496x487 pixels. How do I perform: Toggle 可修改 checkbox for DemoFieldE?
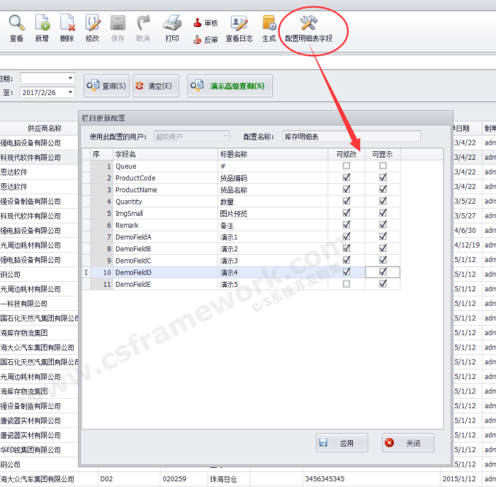(346, 284)
